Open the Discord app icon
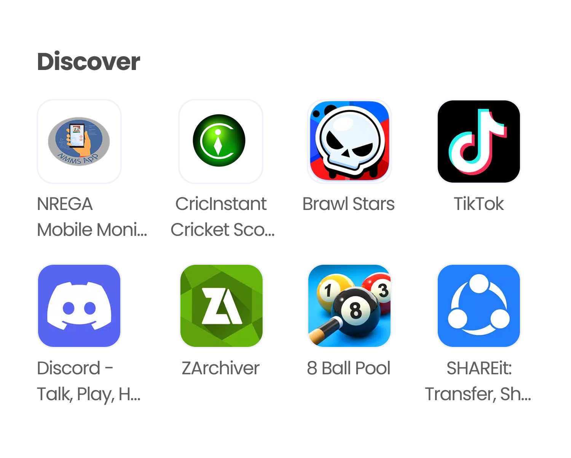This screenshot has height=458, width=571. coord(79,306)
